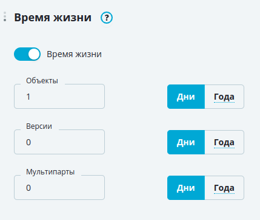This screenshot has height=220, width=260.
Task: Switch Мультипарты lifetime unit to Года
Action: point(224,188)
